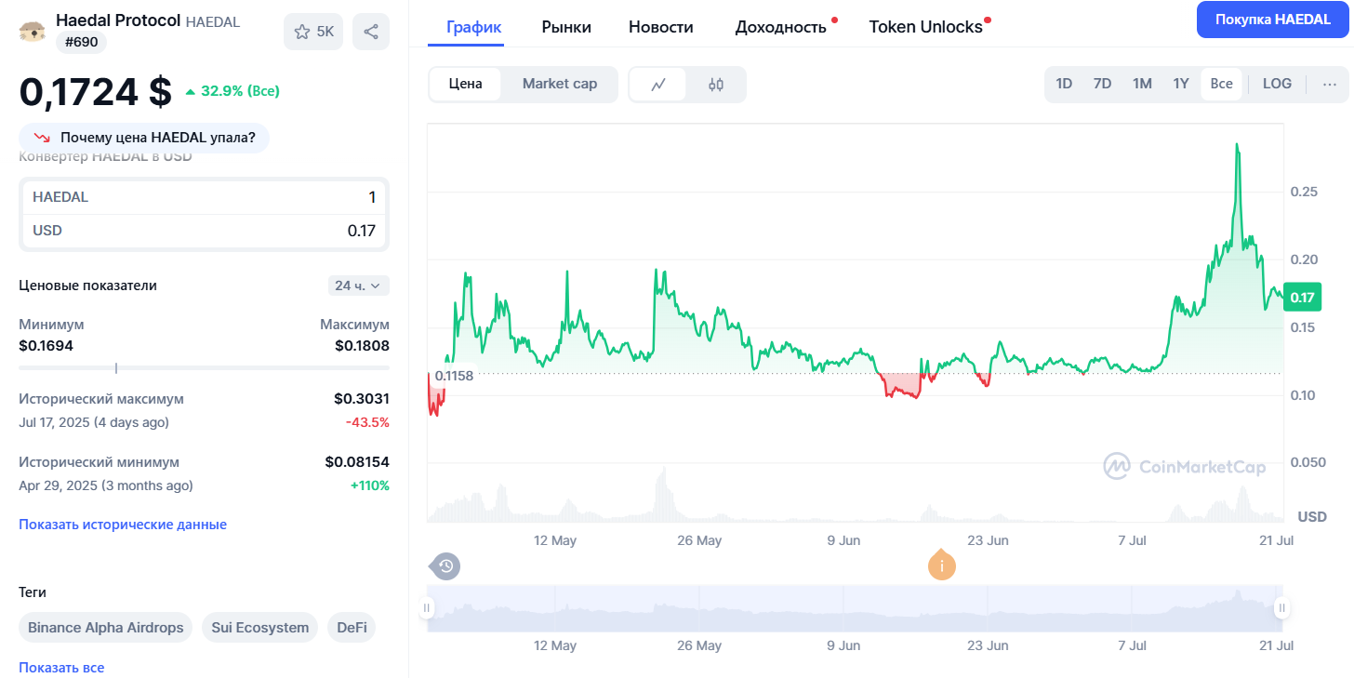1354x678 pixels.
Task: Select candlestick chart view icon
Action: click(715, 84)
